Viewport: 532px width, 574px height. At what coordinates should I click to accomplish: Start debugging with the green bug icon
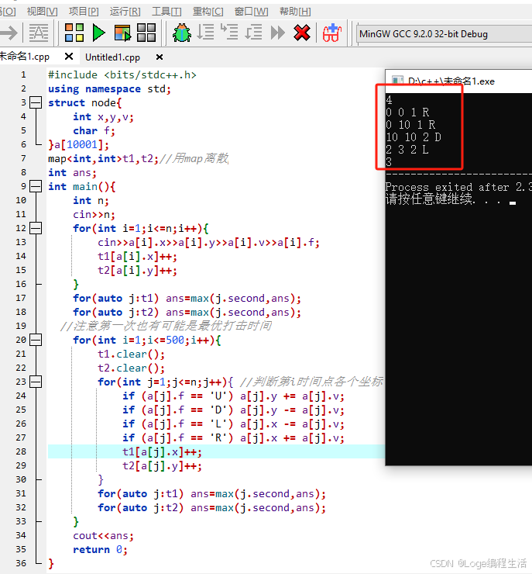pyautogui.click(x=182, y=33)
